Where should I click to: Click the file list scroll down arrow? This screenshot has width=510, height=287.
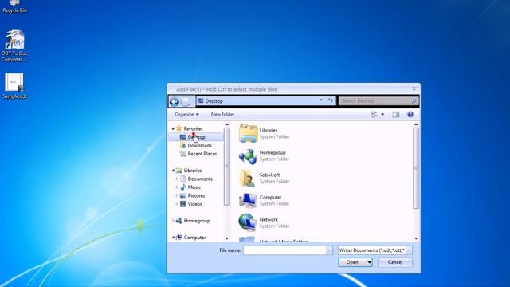416,238
